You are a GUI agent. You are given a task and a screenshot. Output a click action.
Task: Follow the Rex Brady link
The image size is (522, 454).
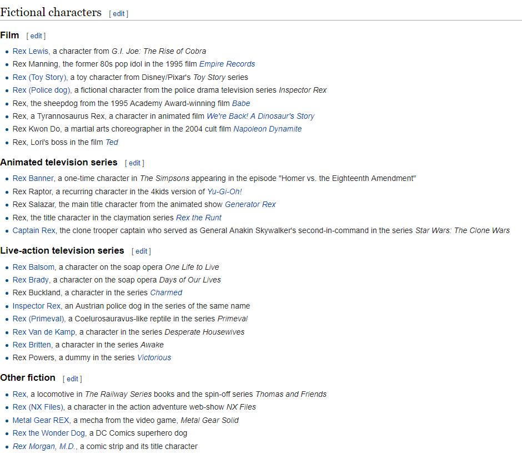(31, 280)
